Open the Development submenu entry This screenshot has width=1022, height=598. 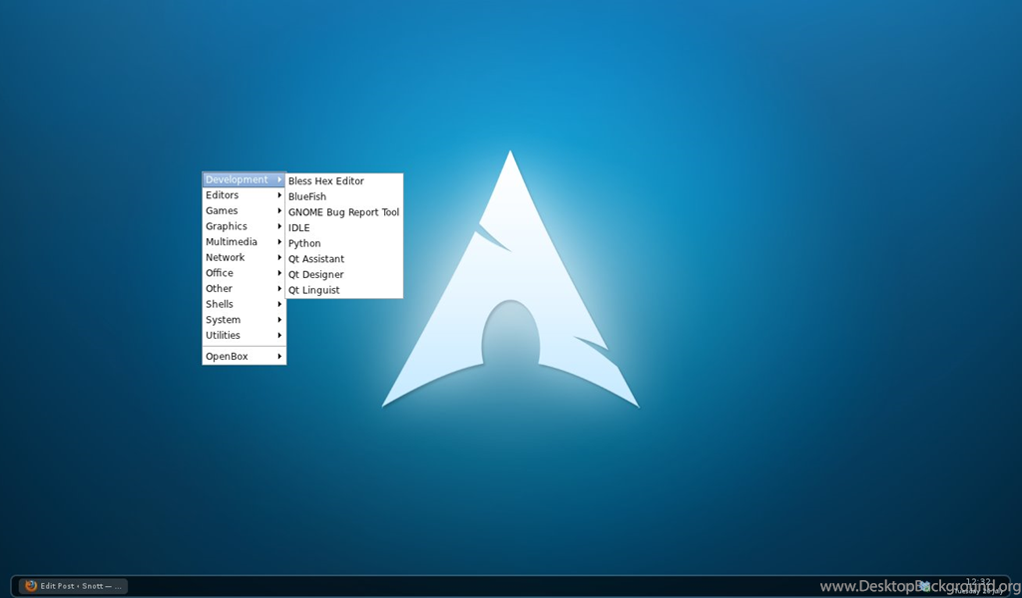(244, 179)
